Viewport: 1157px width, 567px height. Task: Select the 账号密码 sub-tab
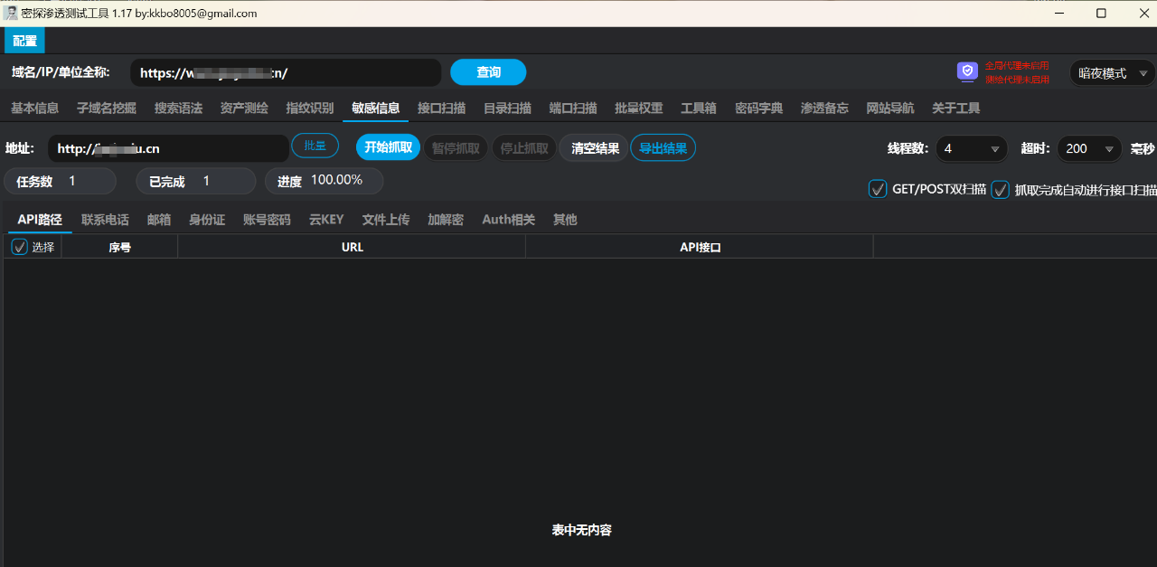267,220
